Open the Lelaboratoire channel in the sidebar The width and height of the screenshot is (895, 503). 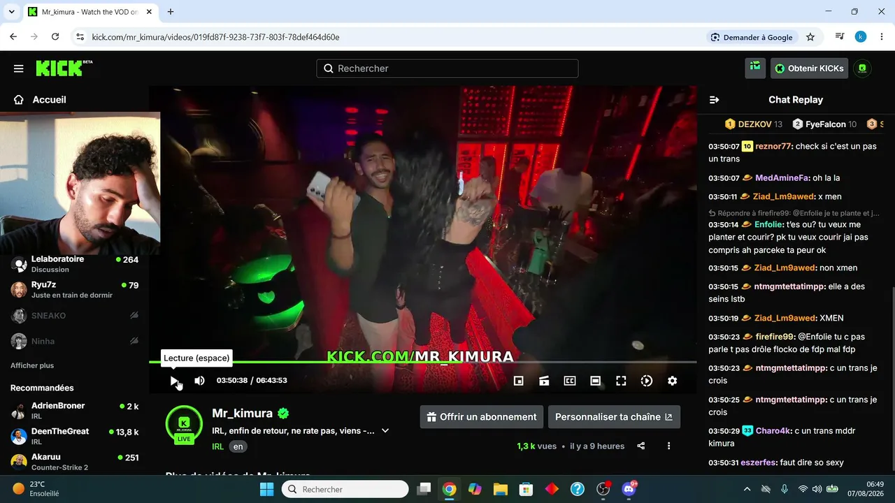click(x=74, y=264)
